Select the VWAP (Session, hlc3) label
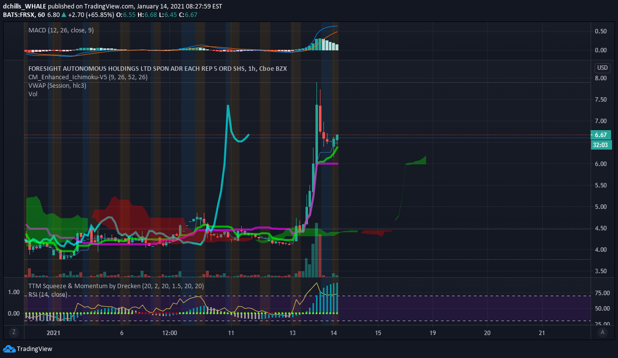Viewport: 618px width, 358px height. 56,86
